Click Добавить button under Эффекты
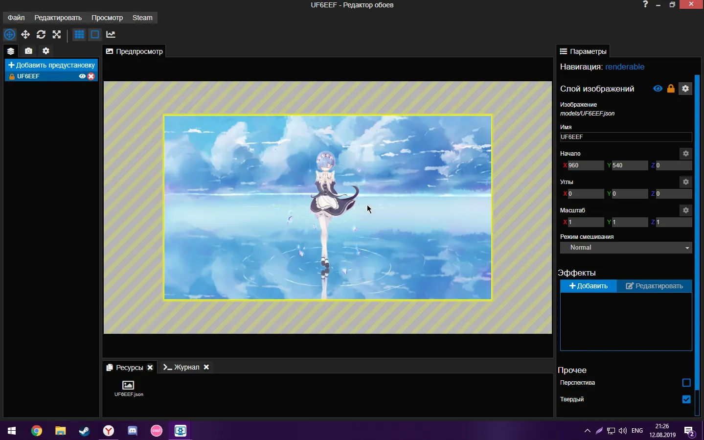The image size is (704, 440). (589, 286)
